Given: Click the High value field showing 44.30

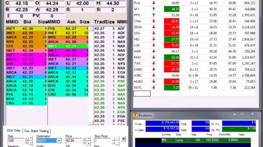Looking at the screenshot, I should click(113, 3).
